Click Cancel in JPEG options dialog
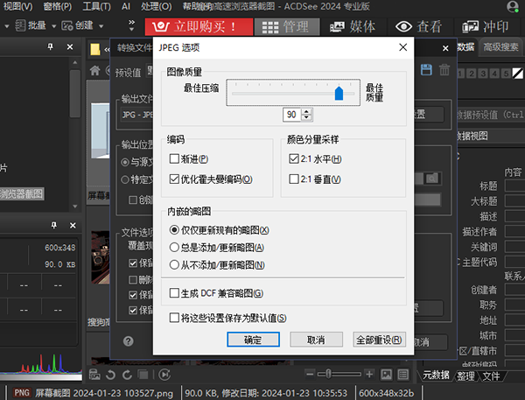This screenshot has height=400, width=525. pyautogui.click(x=316, y=340)
